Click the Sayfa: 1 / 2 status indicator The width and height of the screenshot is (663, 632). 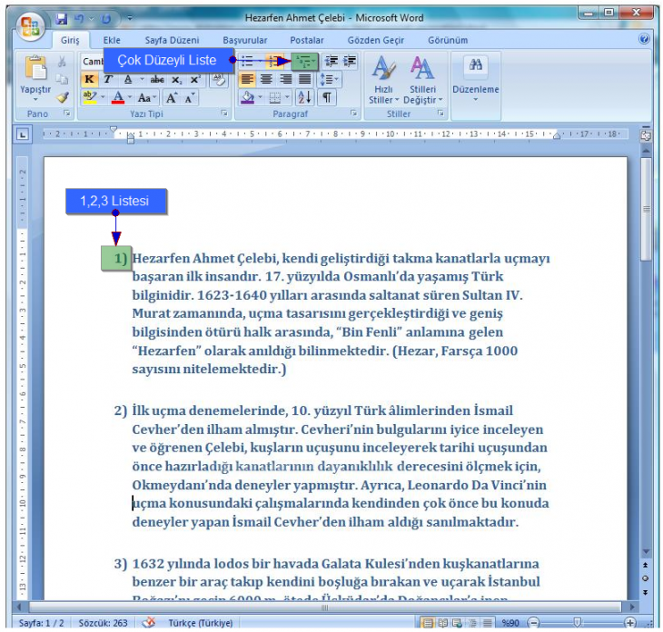(42, 623)
